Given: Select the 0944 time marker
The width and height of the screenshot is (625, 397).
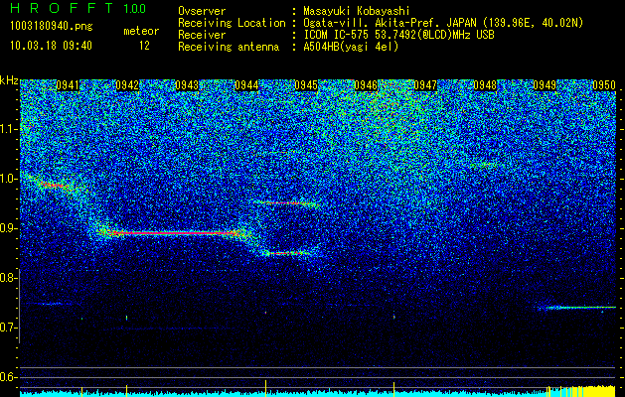Looking at the screenshot, I should pos(246,85).
